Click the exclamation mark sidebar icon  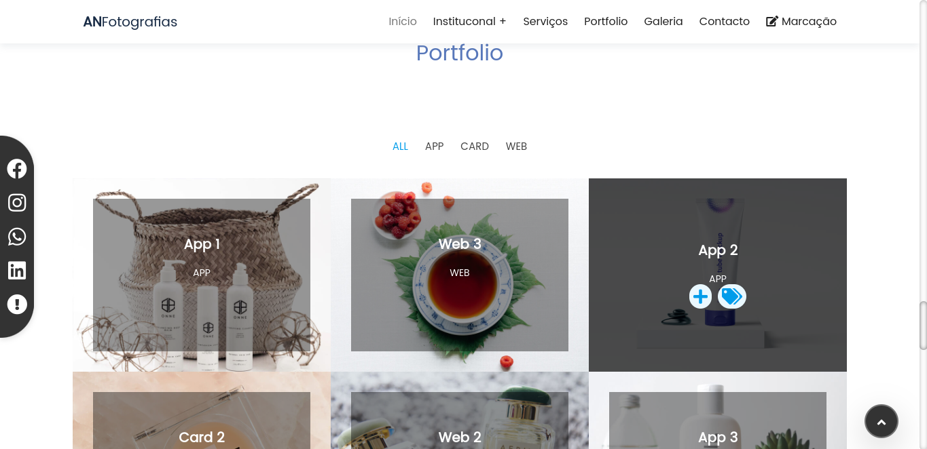coord(17,305)
